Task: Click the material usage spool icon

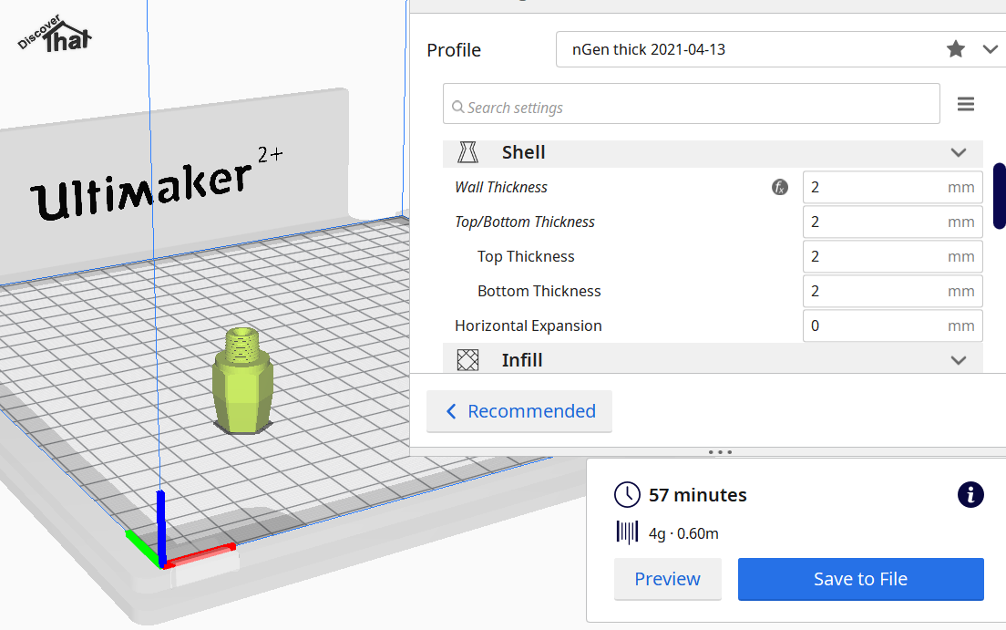Action: point(627,532)
